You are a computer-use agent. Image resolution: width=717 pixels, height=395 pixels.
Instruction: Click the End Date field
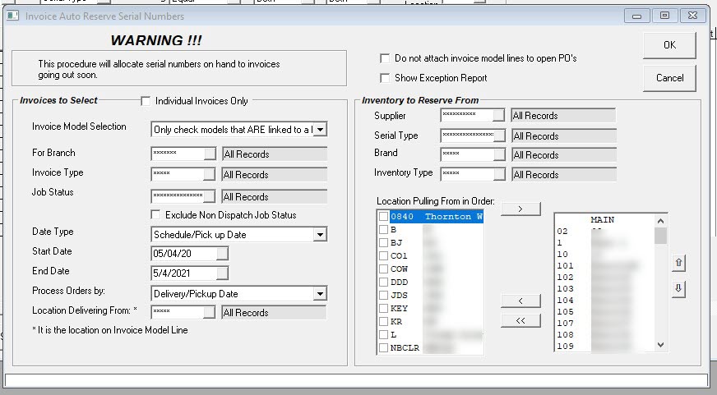point(183,273)
